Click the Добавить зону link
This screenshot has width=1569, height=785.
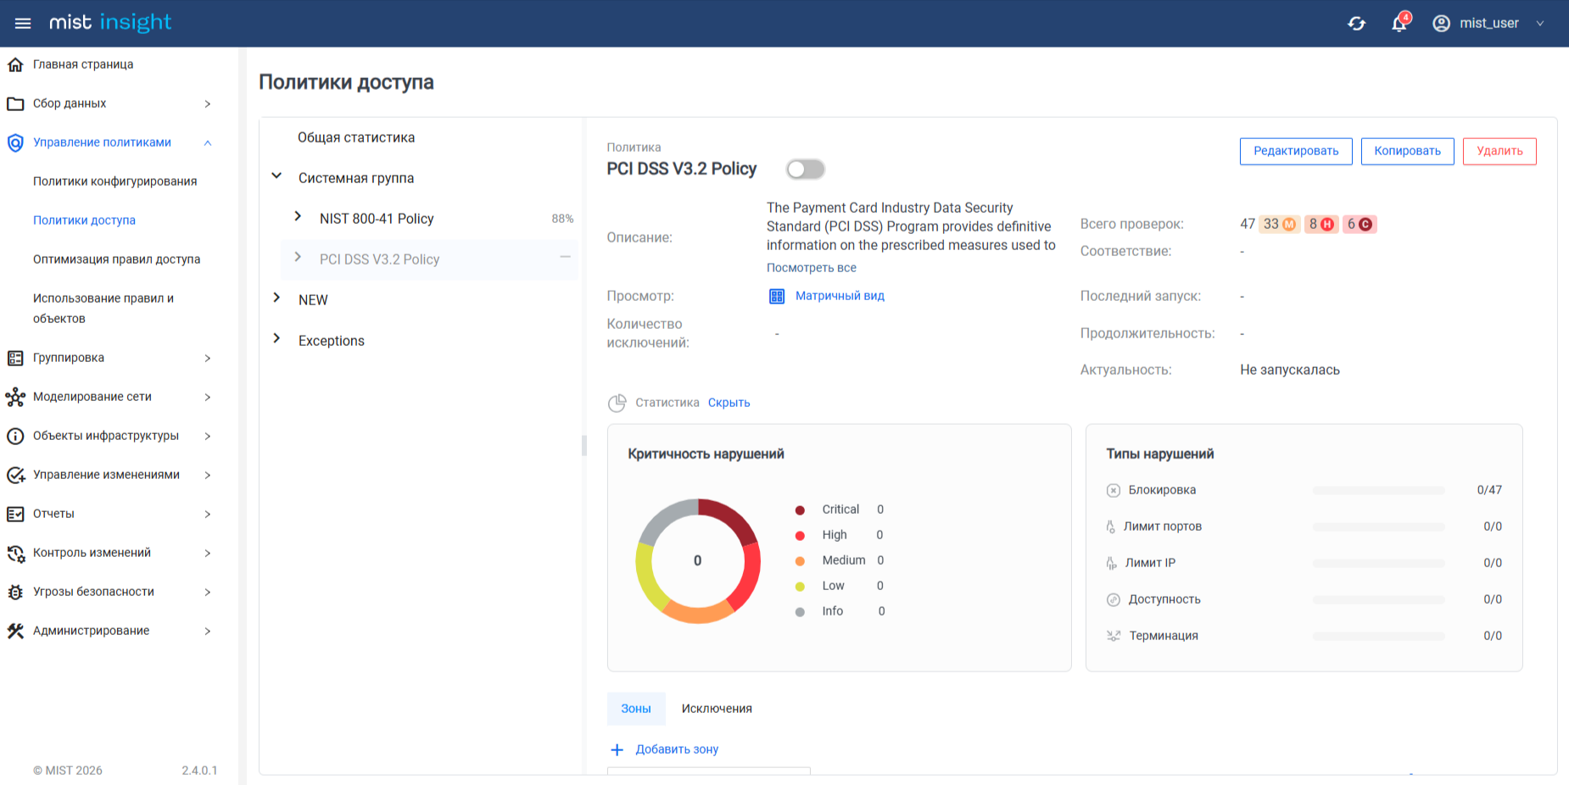677,749
